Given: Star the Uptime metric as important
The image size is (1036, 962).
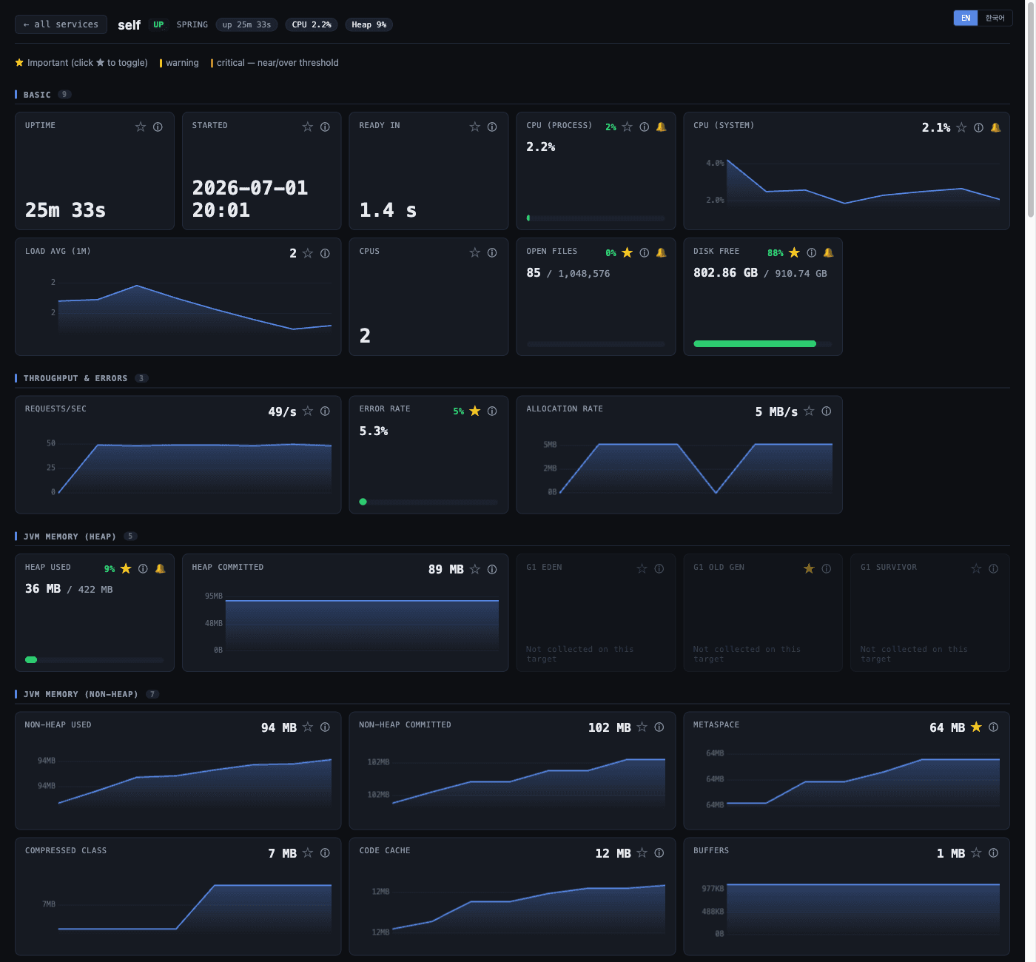Looking at the screenshot, I should coord(141,127).
